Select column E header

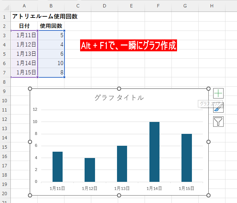(131, 6)
